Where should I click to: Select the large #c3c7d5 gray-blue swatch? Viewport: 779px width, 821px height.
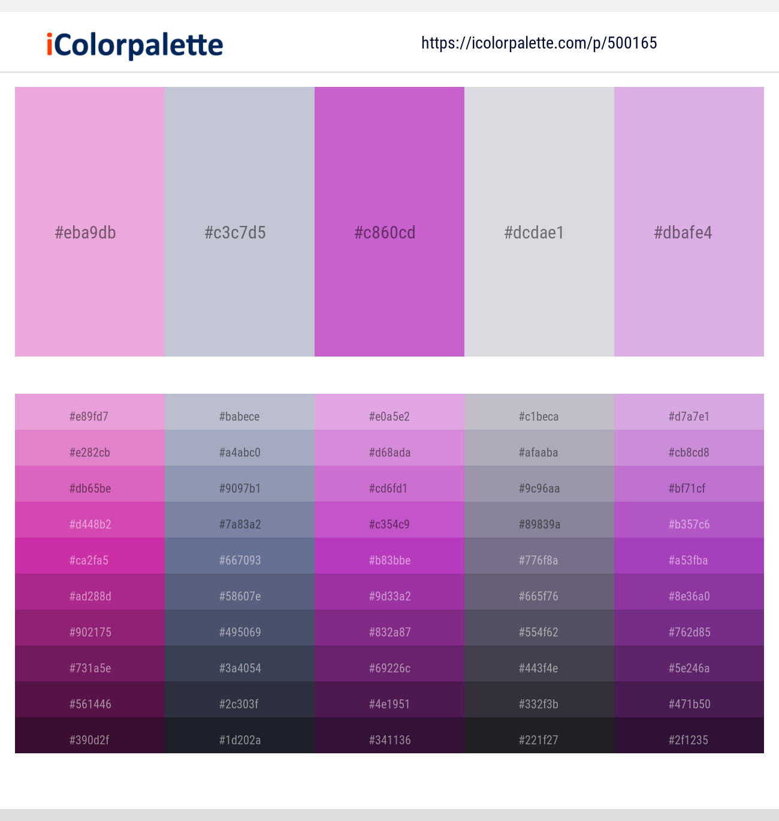(x=240, y=222)
